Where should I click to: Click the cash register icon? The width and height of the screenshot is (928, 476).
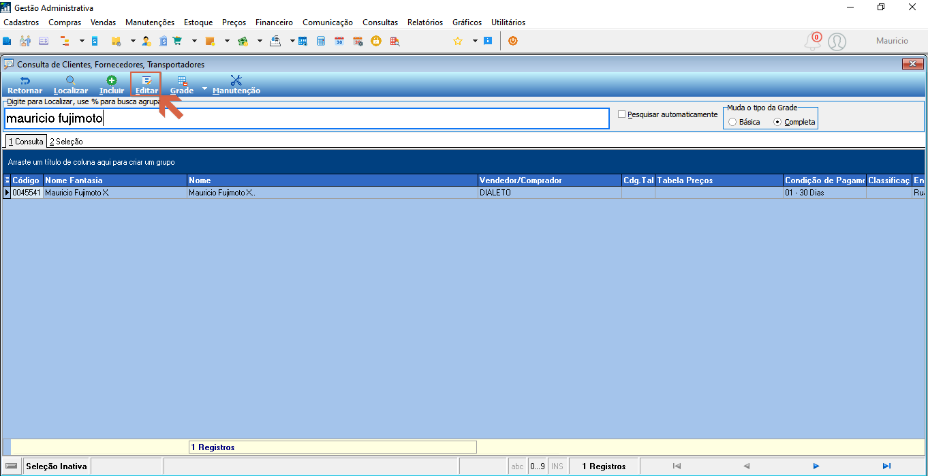click(275, 41)
